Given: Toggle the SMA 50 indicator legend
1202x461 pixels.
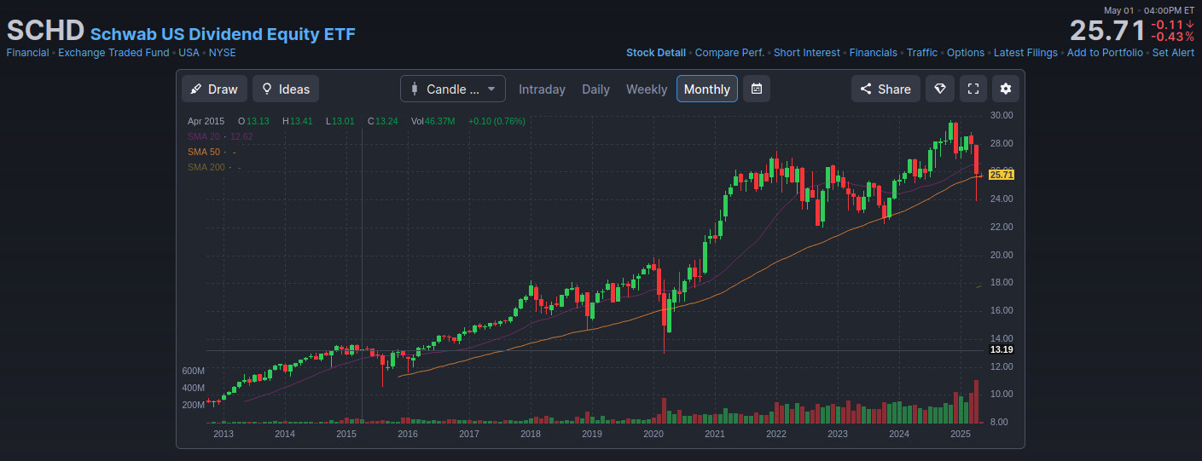Looking at the screenshot, I should coord(203,152).
